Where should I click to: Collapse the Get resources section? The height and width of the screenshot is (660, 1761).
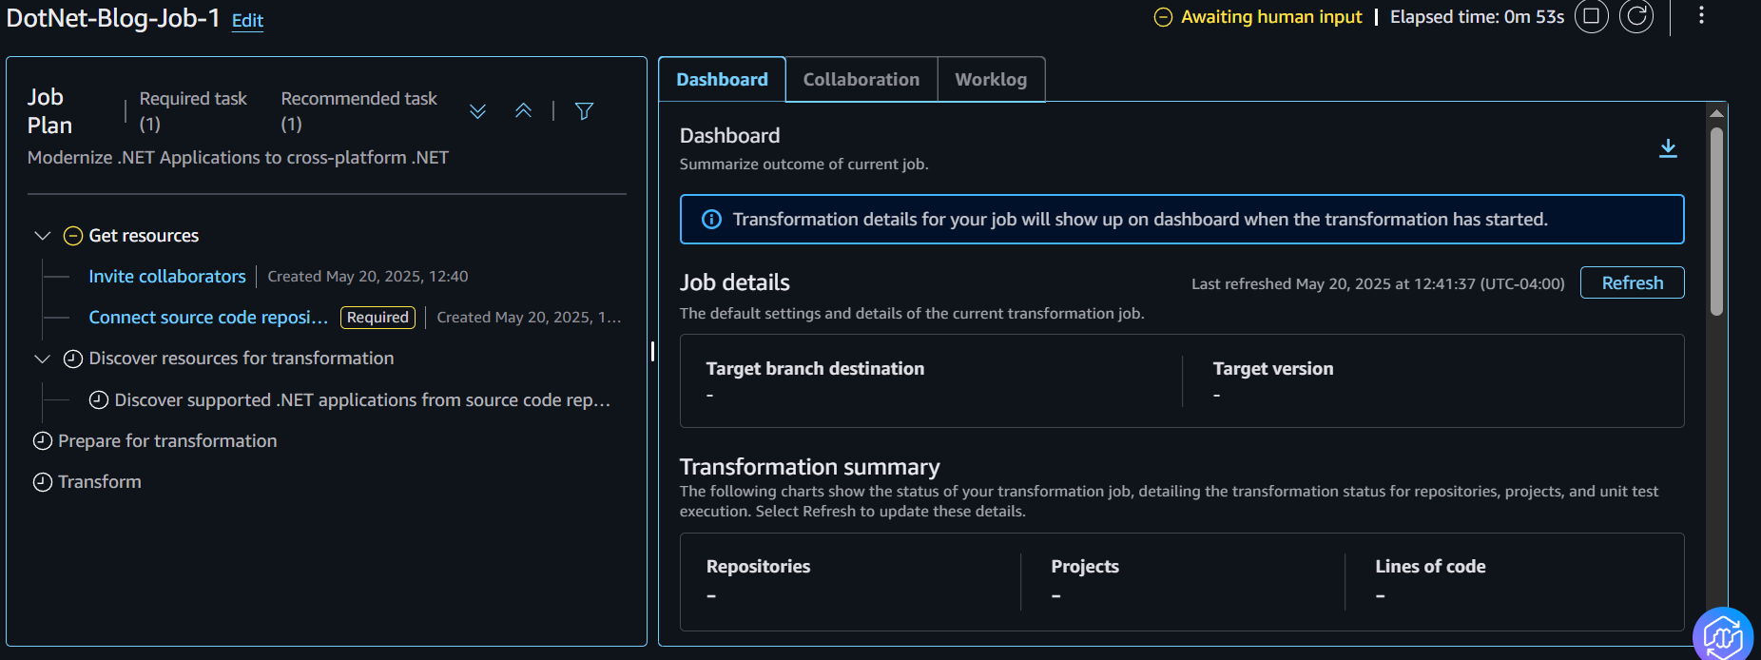(x=42, y=236)
